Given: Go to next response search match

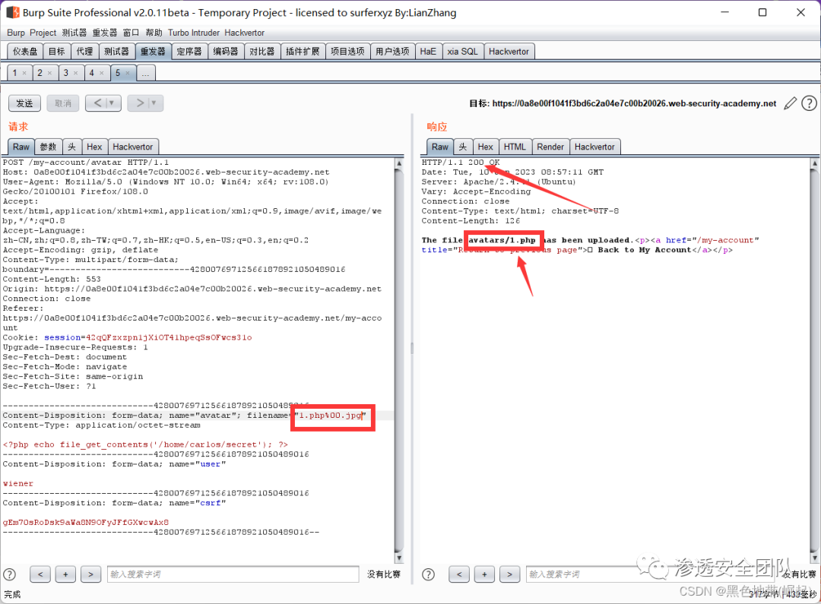Looking at the screenshot, I should click(509, 574).
